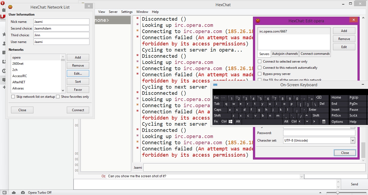The image size is (368, 195).
Task: Toggle Bypass proxy server checkbox
Action: (x=260, y=74)
